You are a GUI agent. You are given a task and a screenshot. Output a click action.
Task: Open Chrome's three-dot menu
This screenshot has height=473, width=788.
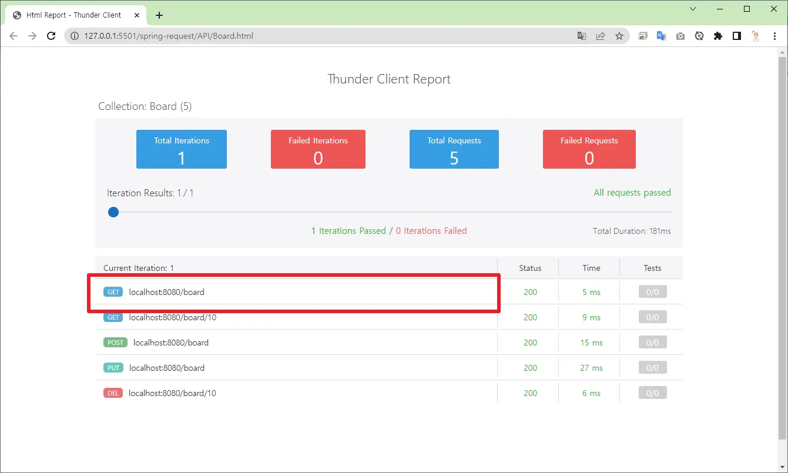(774, 36)
